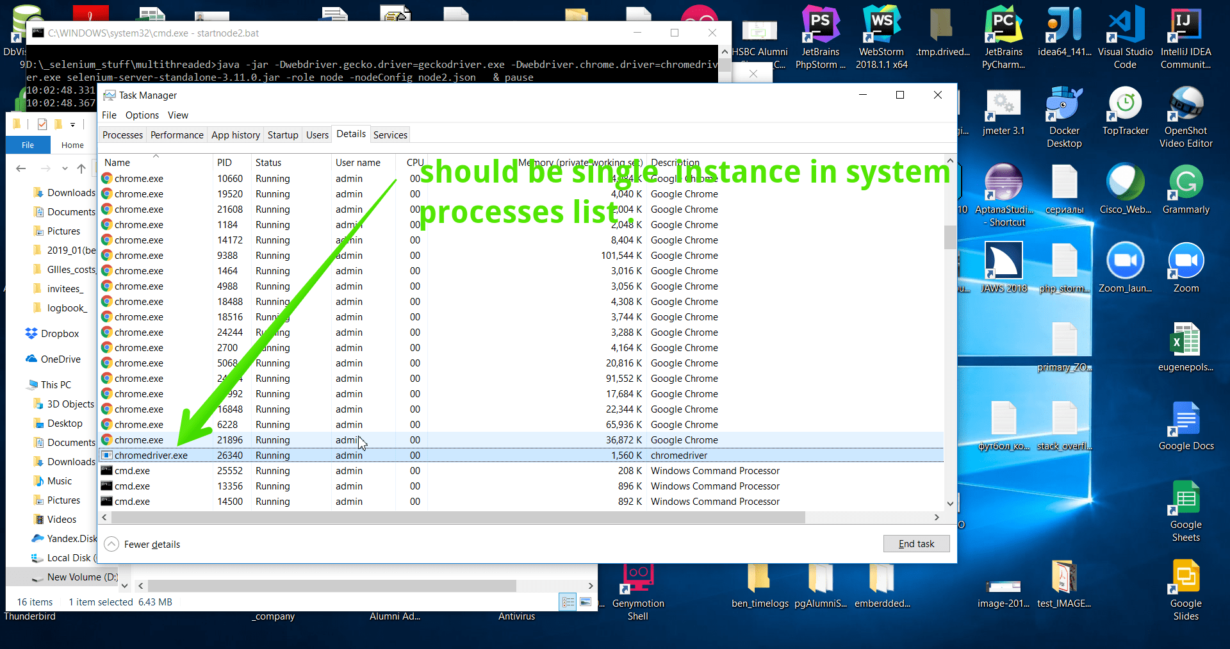
Task: Click the Up navigation arrow in Explorer
Action: (x=81, y=168)
